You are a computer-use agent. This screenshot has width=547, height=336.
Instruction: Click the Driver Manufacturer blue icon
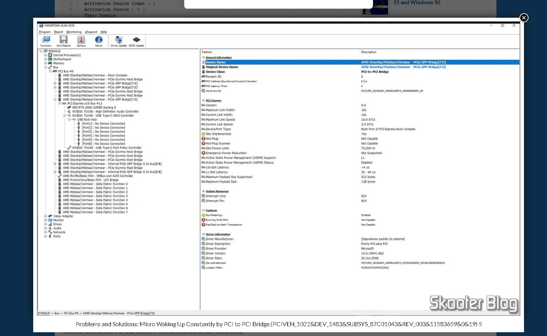203,239
